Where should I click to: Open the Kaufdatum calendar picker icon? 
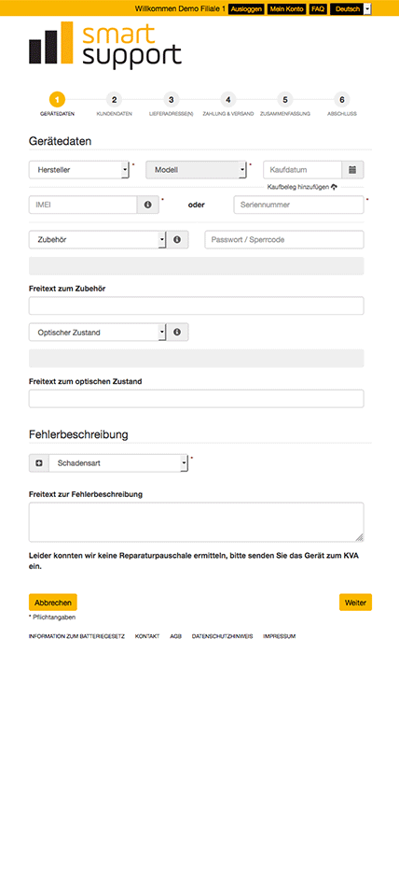point(352,169)
